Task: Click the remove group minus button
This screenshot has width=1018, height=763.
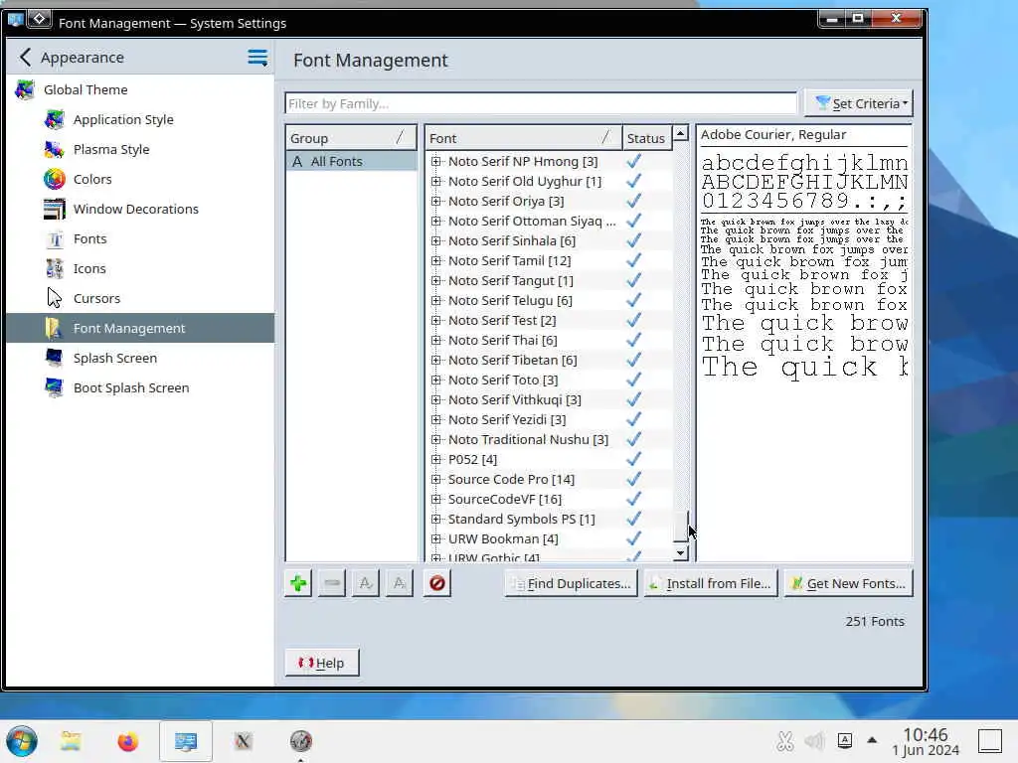Action: point(332,583)
